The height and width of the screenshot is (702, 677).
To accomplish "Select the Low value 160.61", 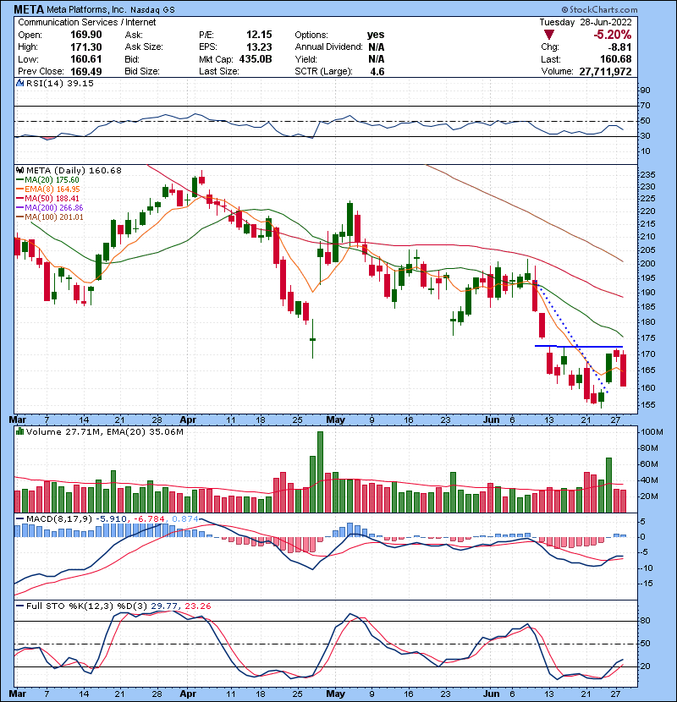I will 86,59.
